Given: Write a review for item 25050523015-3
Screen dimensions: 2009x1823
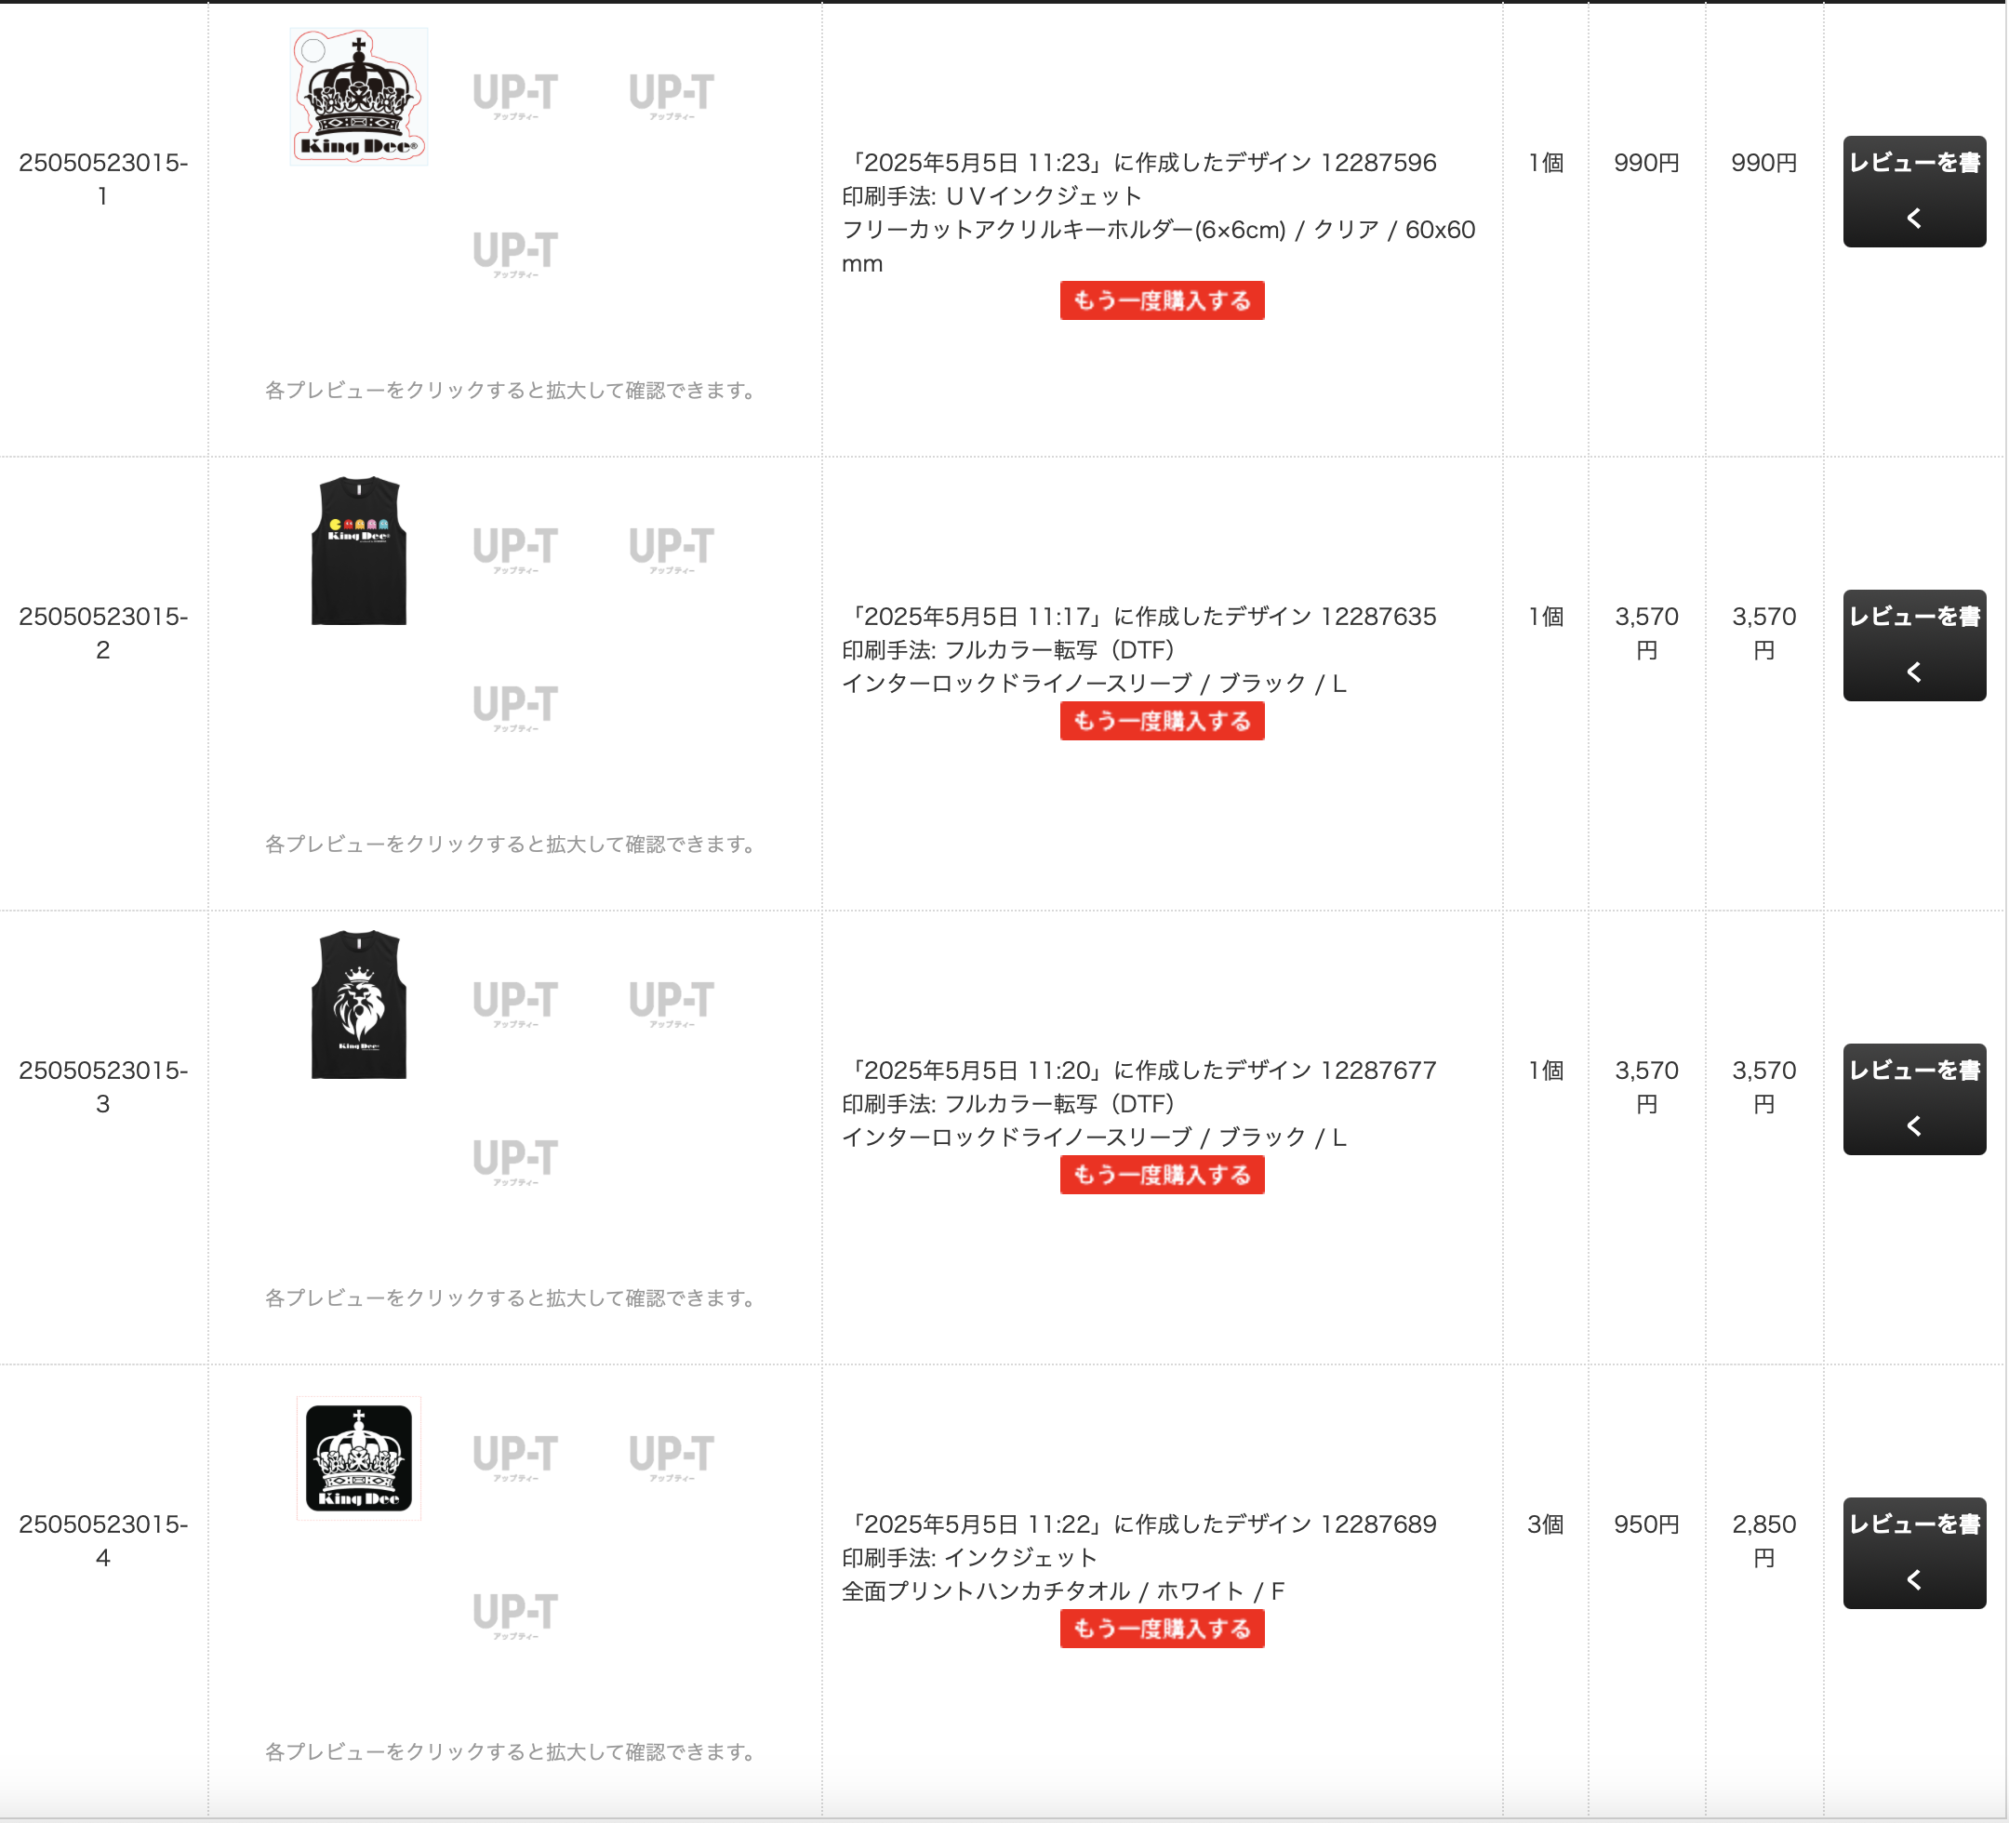Looking at the screenshot, I should tap(1914, 1099).
